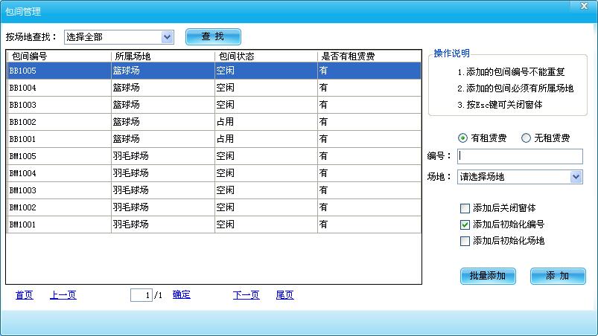Click the 包间状态 column header

tap(265, 56)
